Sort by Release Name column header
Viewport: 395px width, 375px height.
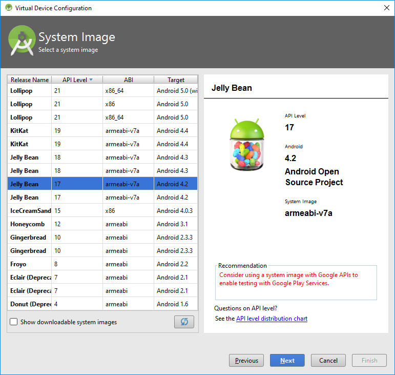30,80
